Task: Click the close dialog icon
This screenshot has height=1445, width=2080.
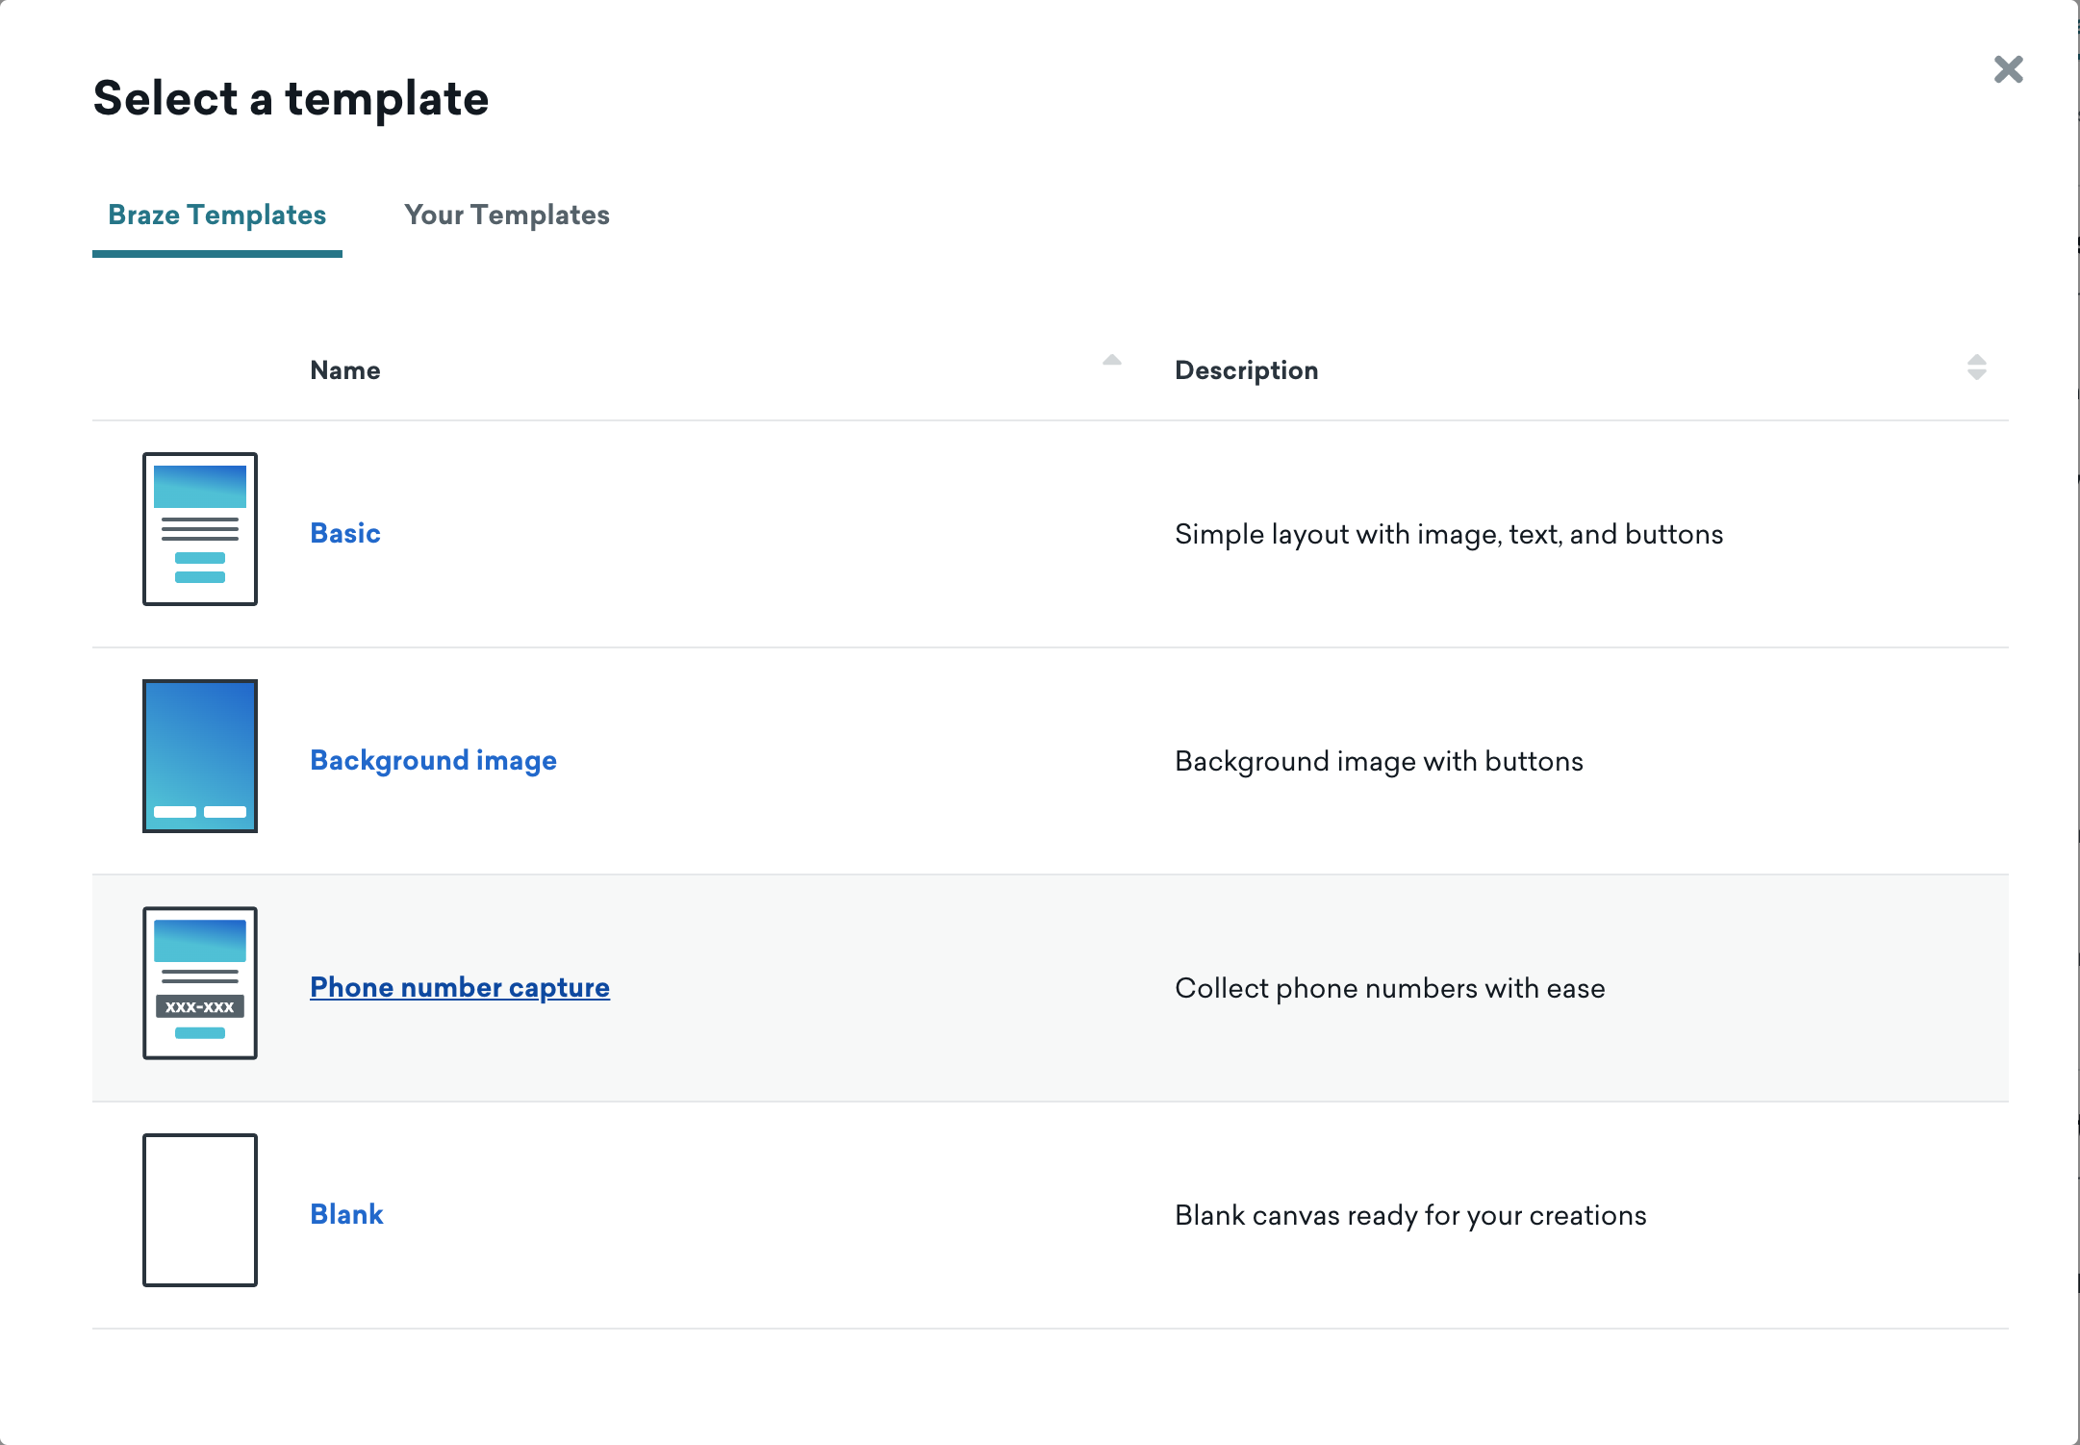Action: 2007,68
